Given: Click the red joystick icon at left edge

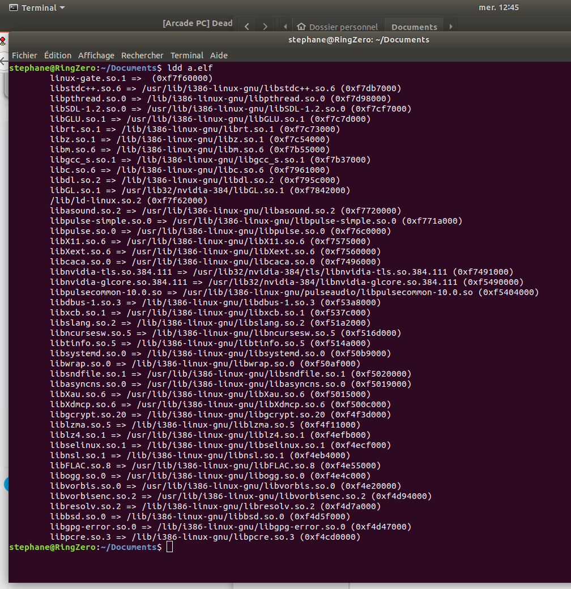Looking at the screenshot, I should (3, 41).
